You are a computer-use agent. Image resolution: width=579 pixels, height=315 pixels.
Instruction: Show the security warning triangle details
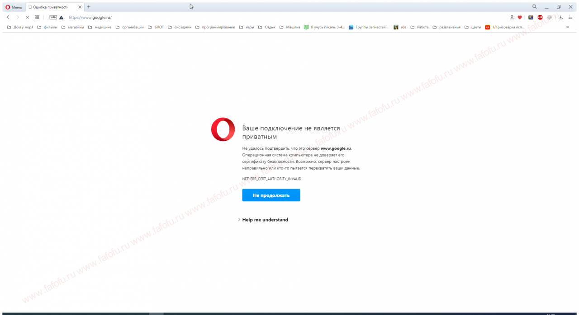[62, 18]
